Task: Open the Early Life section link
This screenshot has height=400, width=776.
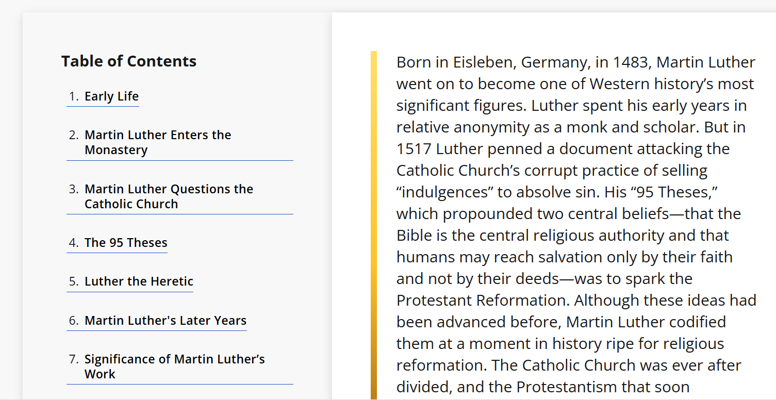Action: pos(111,96)
